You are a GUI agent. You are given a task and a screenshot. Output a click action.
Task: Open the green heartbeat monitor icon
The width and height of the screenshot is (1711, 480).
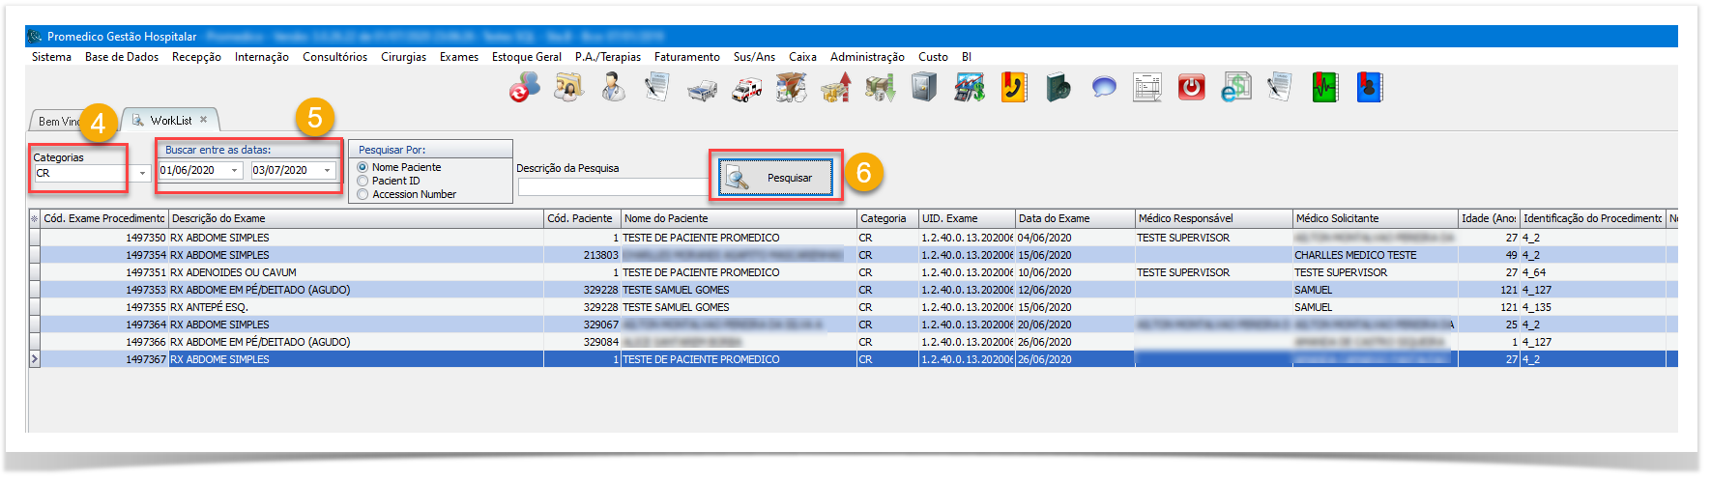pos(1324,88)
